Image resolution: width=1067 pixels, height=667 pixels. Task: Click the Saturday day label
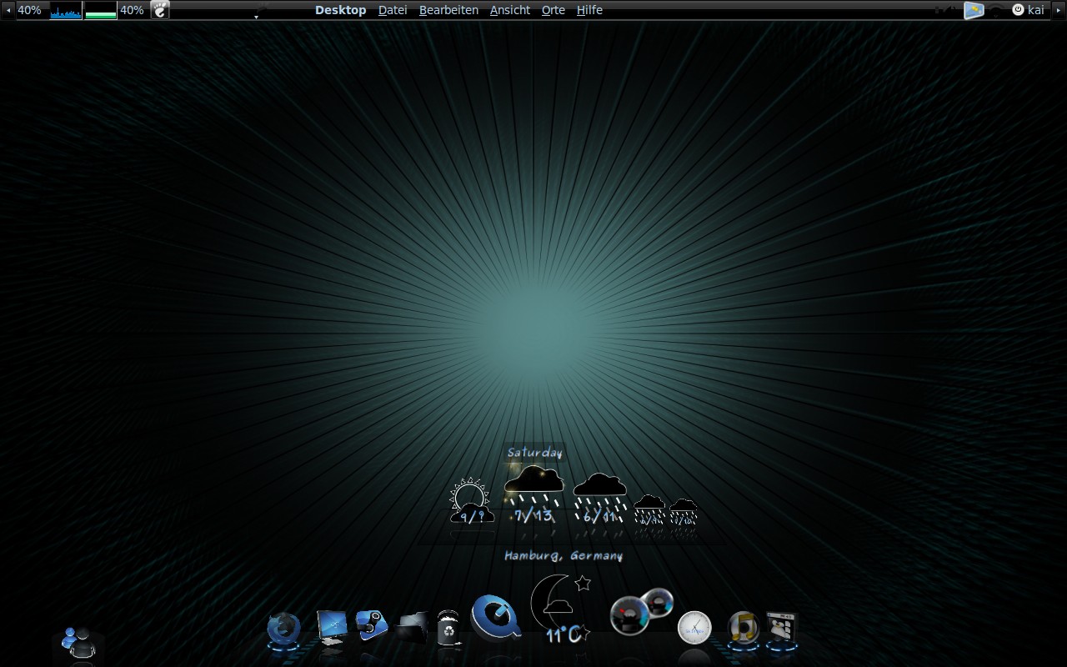click(x=534, y=453)
